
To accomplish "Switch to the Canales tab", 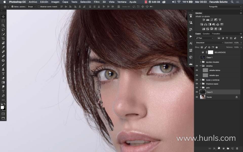I will (206, 34).
